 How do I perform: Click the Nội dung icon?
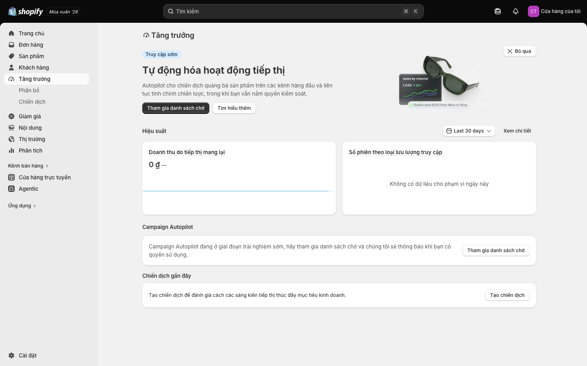pyautogui.click(x=11, y=128)
